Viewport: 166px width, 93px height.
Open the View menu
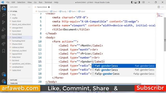(30, 2)
